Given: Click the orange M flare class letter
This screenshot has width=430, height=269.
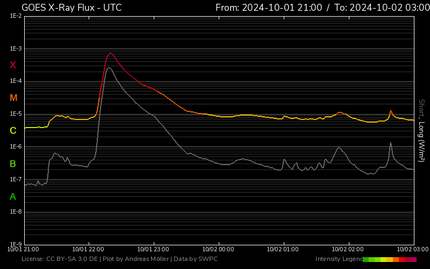Looking at the screenshot, I should (13, 98).
